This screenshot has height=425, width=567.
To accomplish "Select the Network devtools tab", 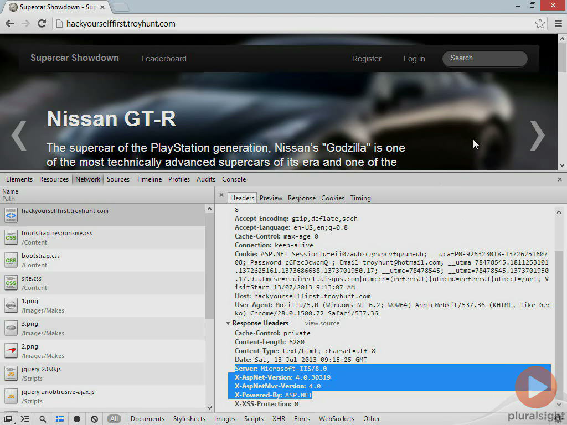I will click(x=87, y=179).
